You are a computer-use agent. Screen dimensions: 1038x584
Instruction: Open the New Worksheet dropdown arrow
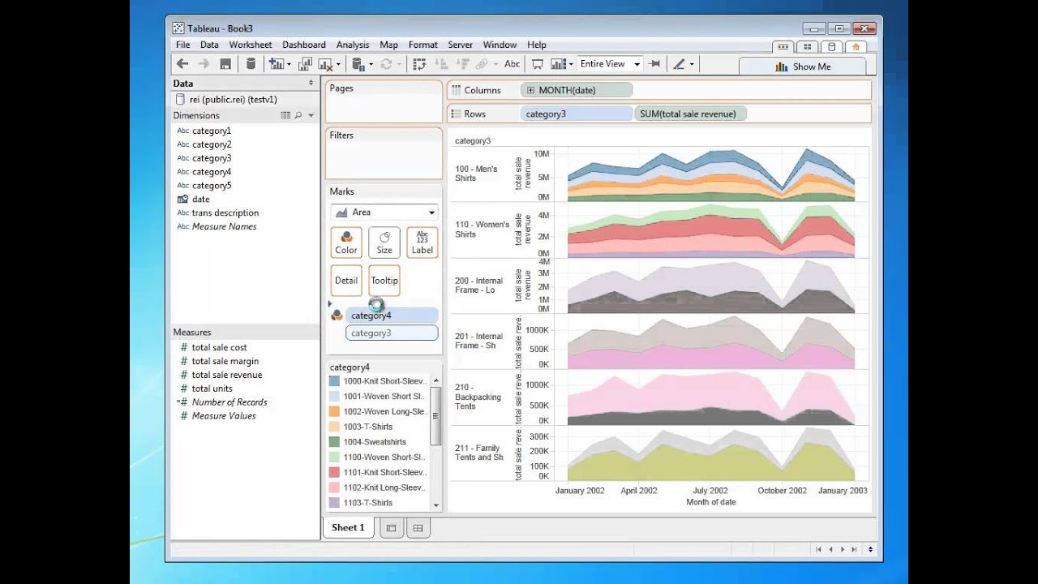[x=289, y=65]
